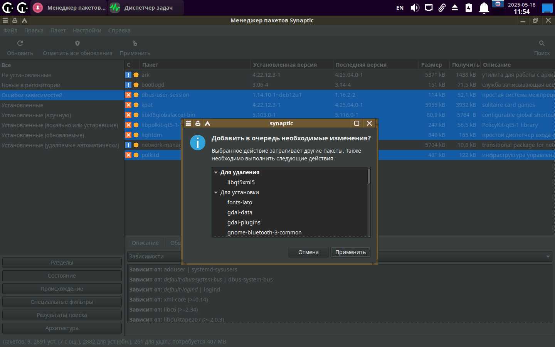Select libqt5xml5 in the removal list
This screenshot has height=347, width=555.
coord(241,182)
